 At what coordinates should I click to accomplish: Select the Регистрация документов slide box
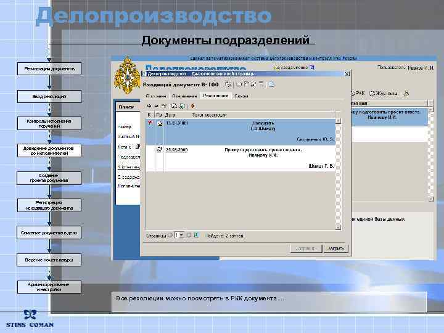coord(49,69)
